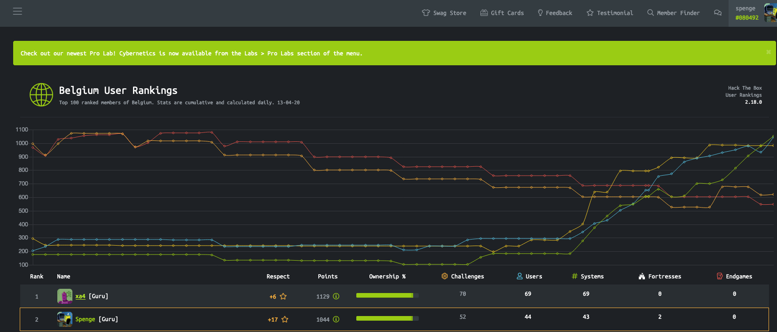The width and height of the screenshot is (777, 332).
Task: Go to Gift Cards page
Action: pos(502,13)
